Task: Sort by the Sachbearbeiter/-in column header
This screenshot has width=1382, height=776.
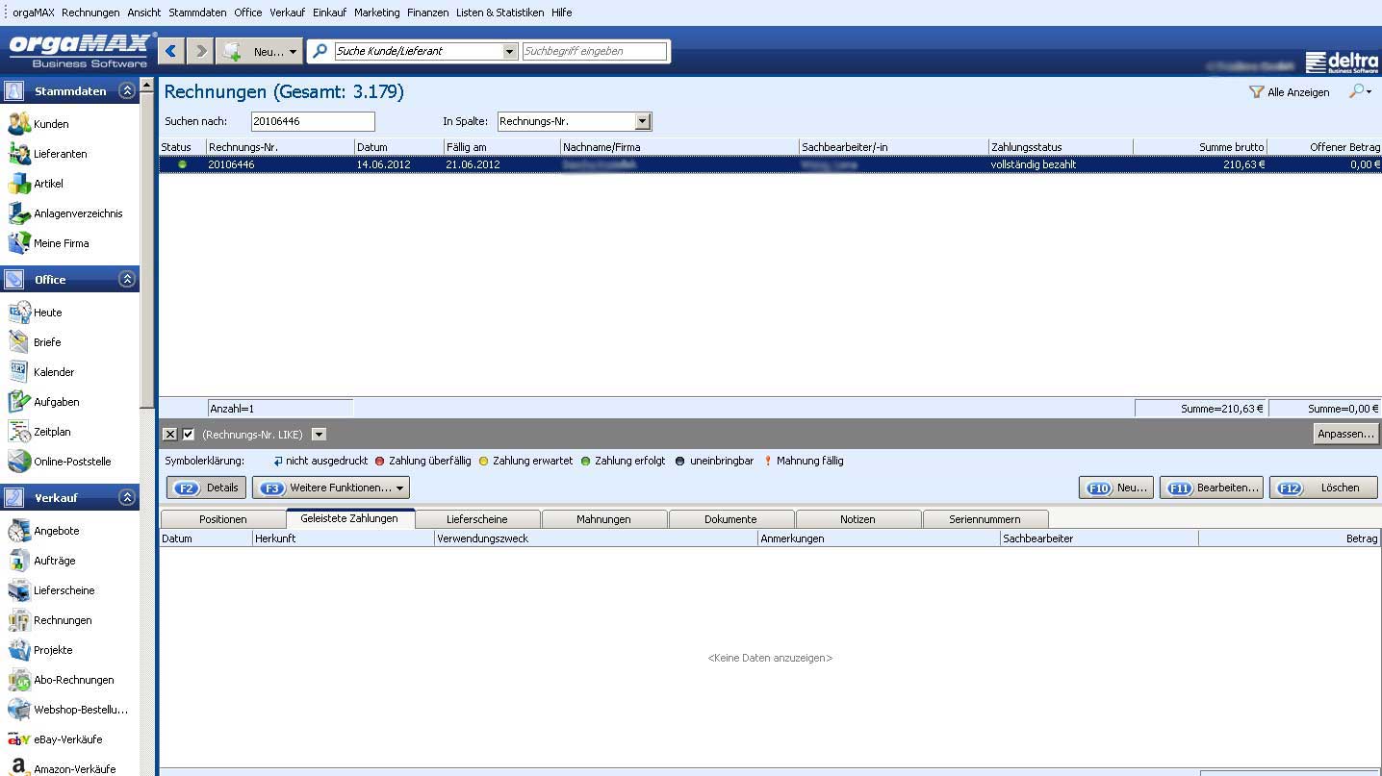Action: pos(893,147)
